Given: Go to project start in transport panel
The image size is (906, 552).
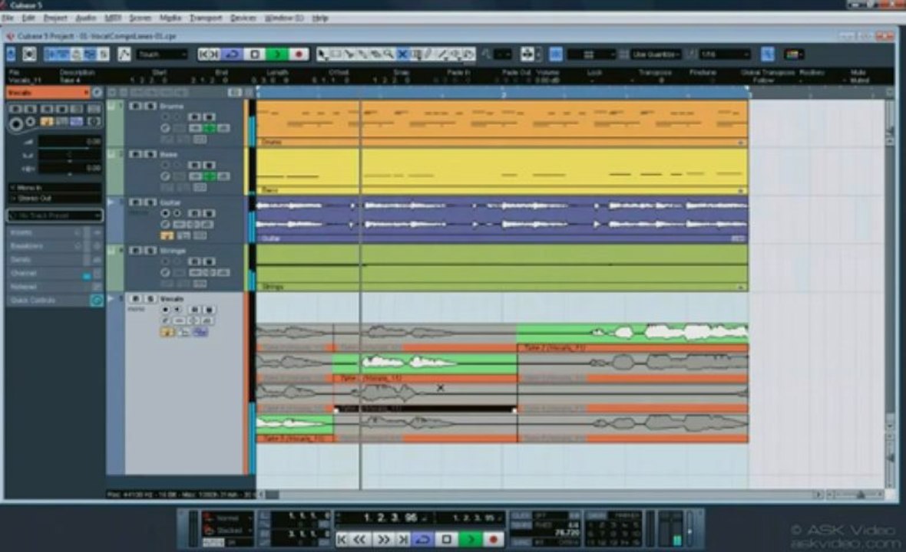Looking at the screenshot, I should point(342,540).
